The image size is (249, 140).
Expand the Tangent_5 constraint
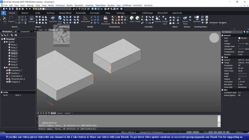(x=7, y=82)
